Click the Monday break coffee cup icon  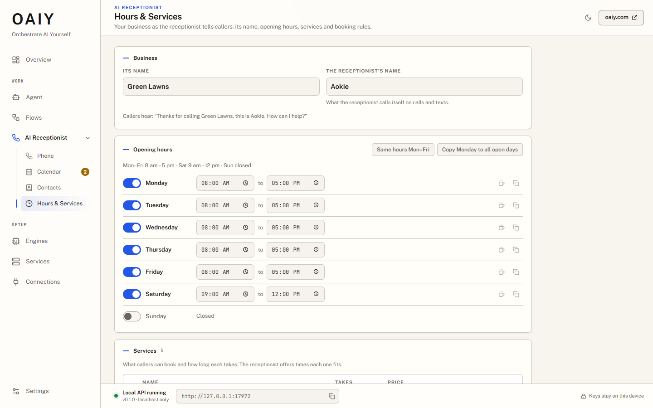502,183
